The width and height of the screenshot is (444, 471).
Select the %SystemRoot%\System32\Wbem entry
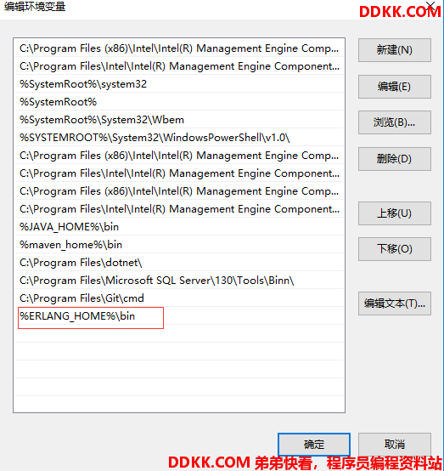[x=179, y=120]
